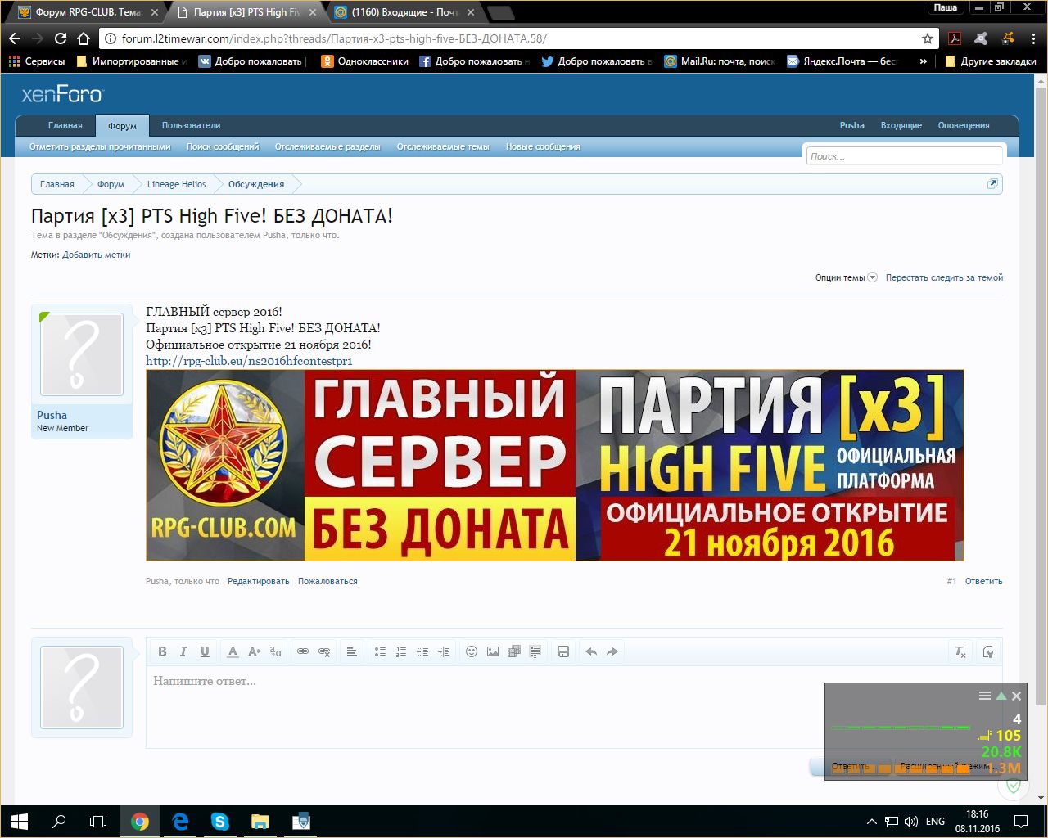Indent text in the reply editor

444,651
